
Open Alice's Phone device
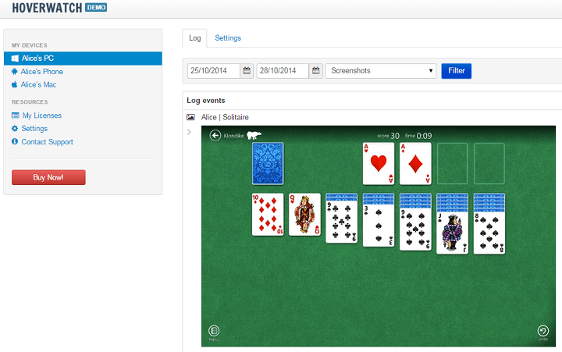tap(41, 72)
